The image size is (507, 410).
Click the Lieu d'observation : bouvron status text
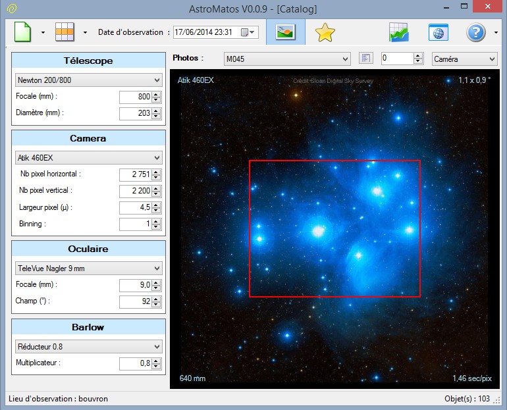click(58, 399)
